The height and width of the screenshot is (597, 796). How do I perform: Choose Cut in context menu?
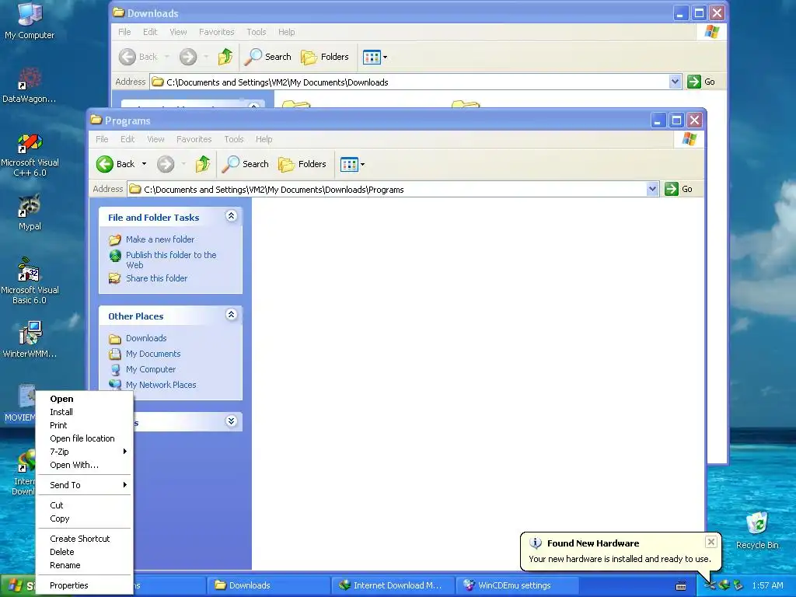point(84,505)
